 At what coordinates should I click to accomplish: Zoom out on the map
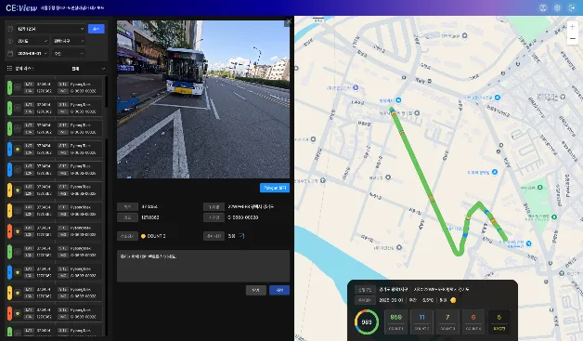tap(572, 39)
